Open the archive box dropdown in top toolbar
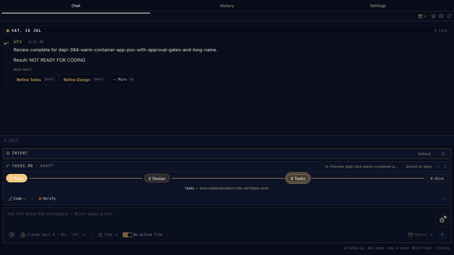This screenshot has height=255, width=454. click(422, 16)
